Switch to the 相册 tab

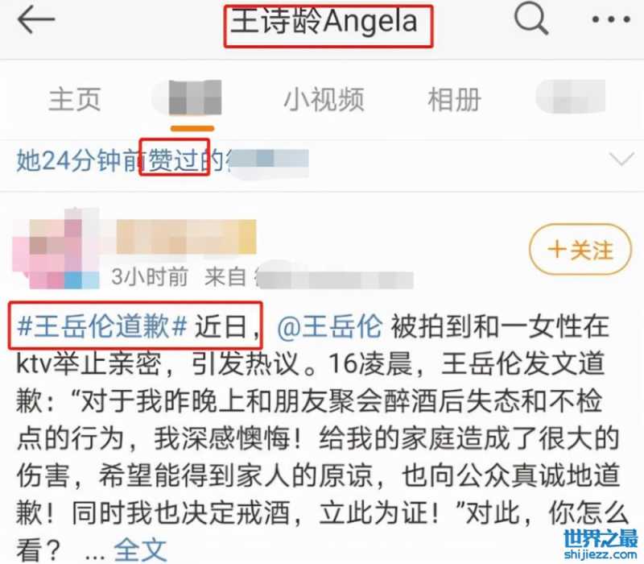pyautogui.click(x=454, y=99)
